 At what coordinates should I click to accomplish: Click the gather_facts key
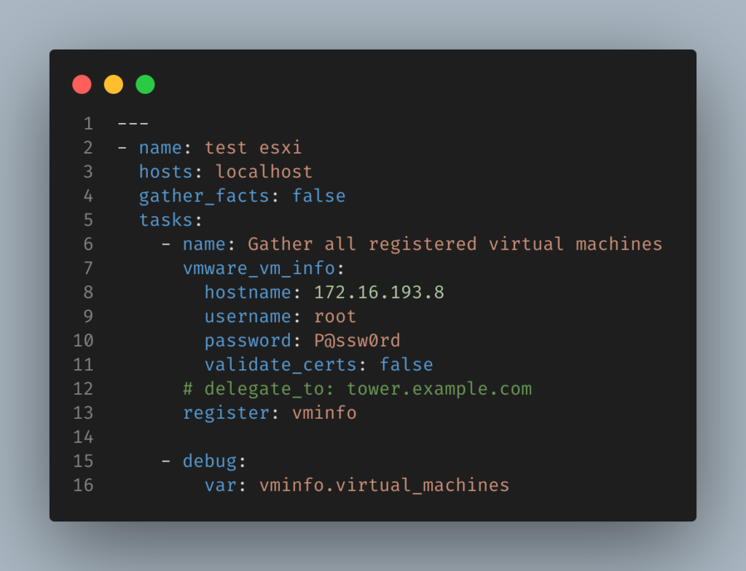pyautogui.click(x=204, y=196)
